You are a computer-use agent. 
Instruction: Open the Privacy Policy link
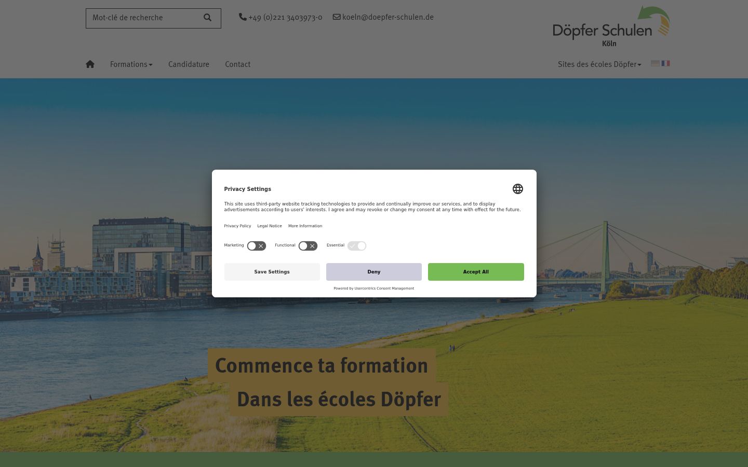point(237,226)
